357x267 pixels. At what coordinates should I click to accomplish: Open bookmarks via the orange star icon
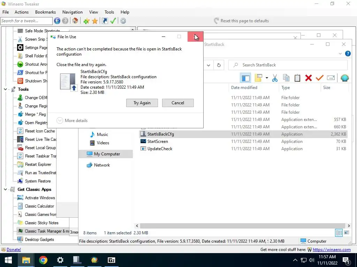tap(95, 21)
